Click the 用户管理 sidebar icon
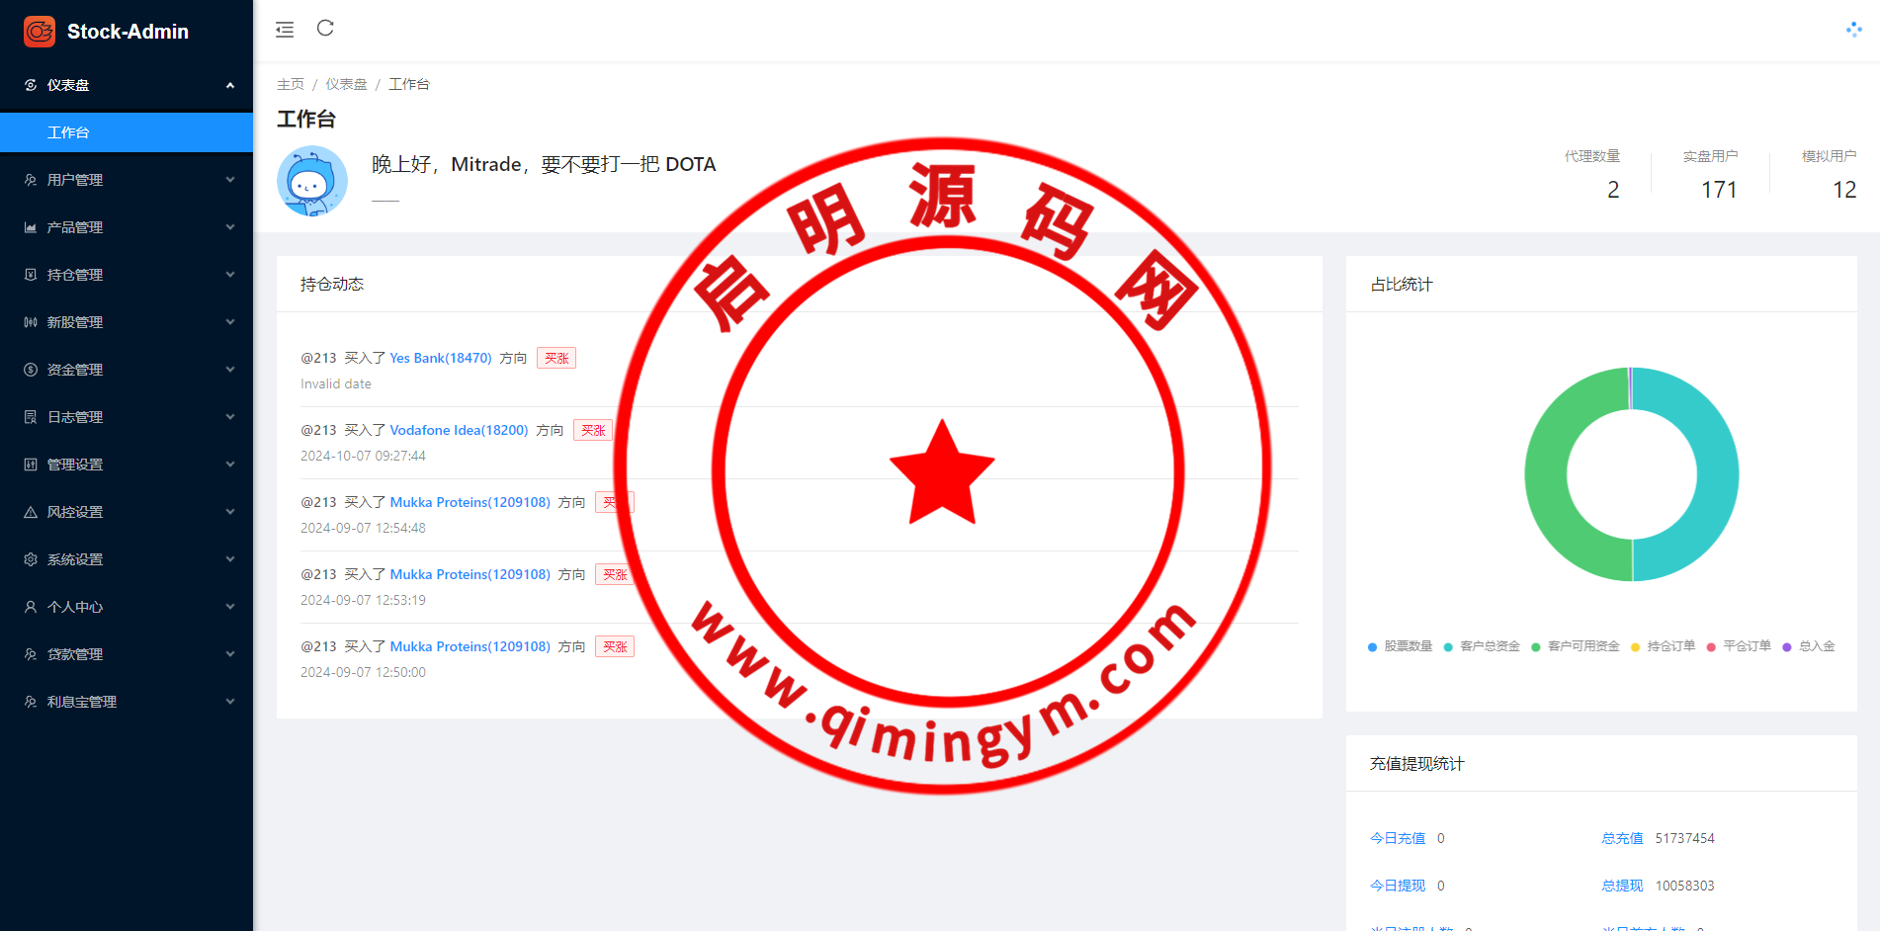This screenshot has width=1880, height=931. click(x=31, y=180)
